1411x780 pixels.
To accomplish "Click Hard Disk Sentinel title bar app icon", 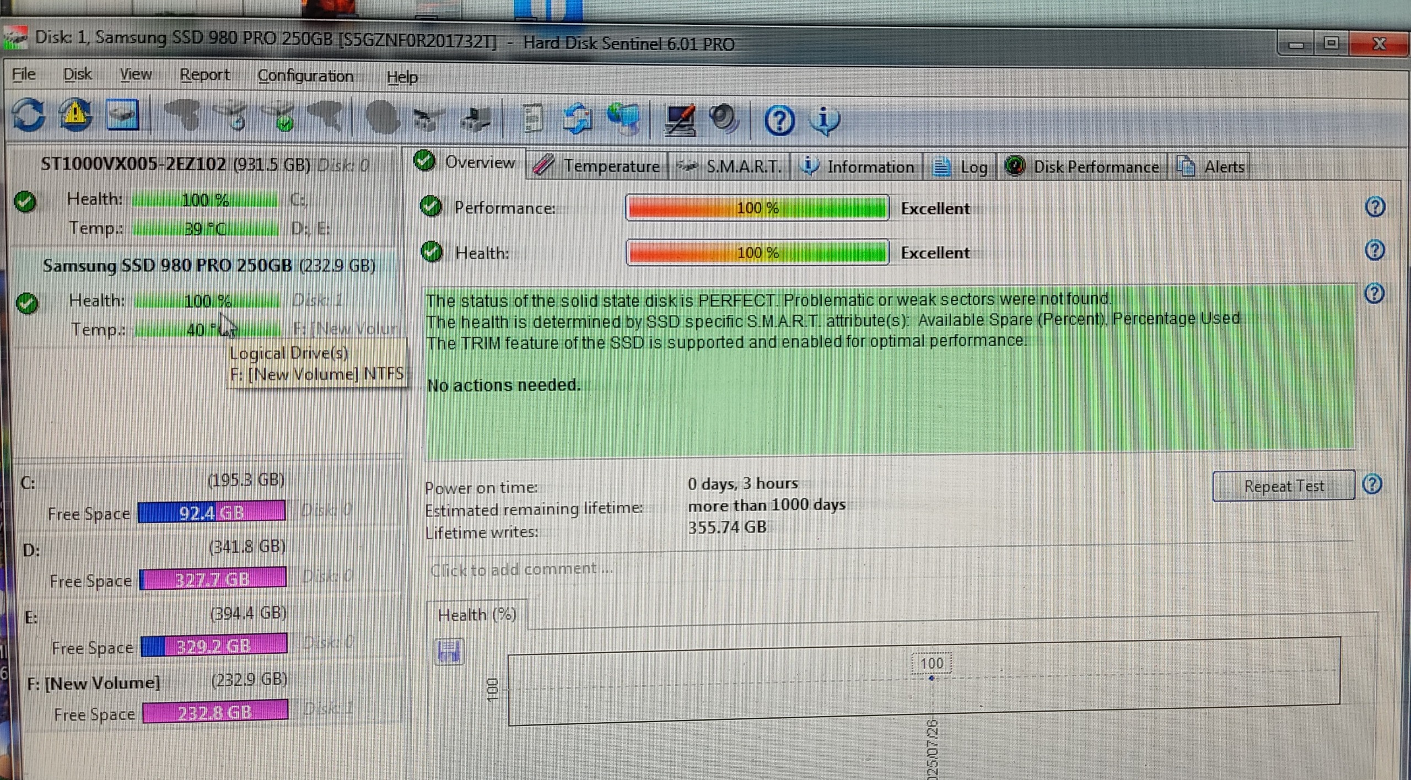I will point(15,37).
